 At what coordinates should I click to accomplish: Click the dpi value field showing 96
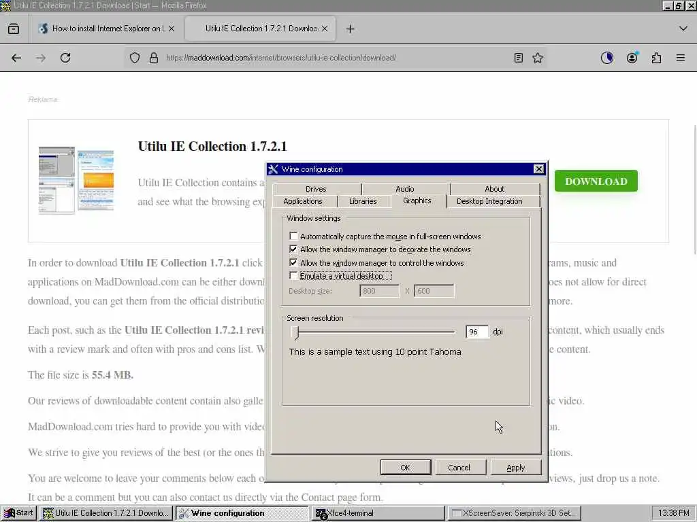(476, 332)
